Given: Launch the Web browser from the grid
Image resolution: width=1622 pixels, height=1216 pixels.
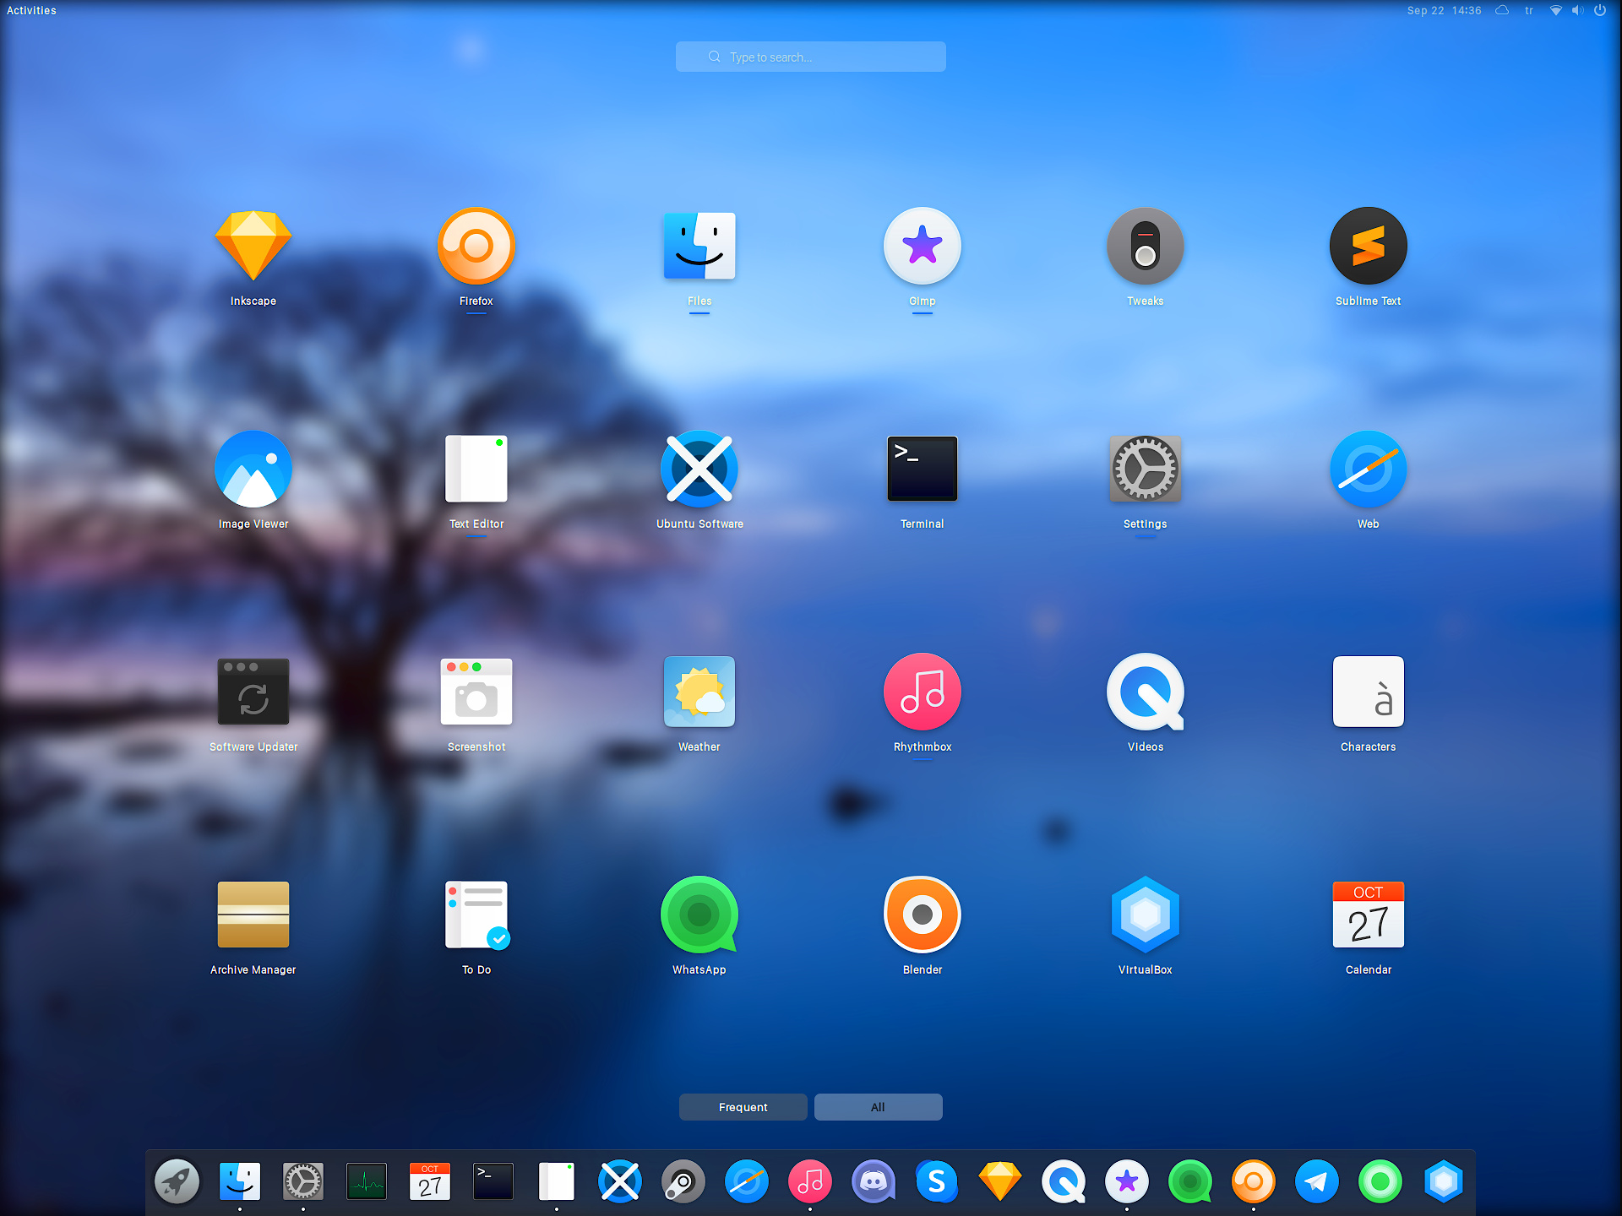Looking at the screenshot, I should coord(1369,469).
